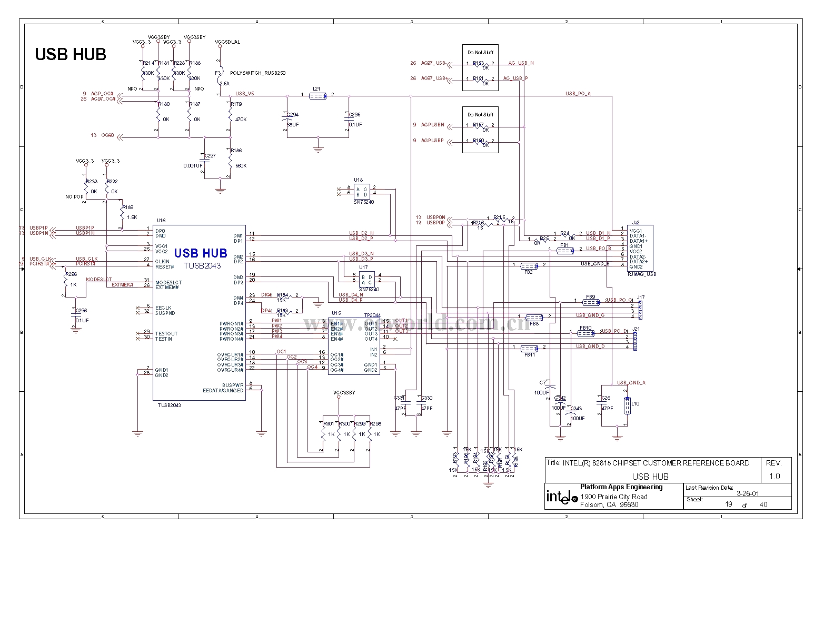This screenshot has width=834, height=644.
Task: Select the AGPUSBN signal label
Action: click(432, 125)
